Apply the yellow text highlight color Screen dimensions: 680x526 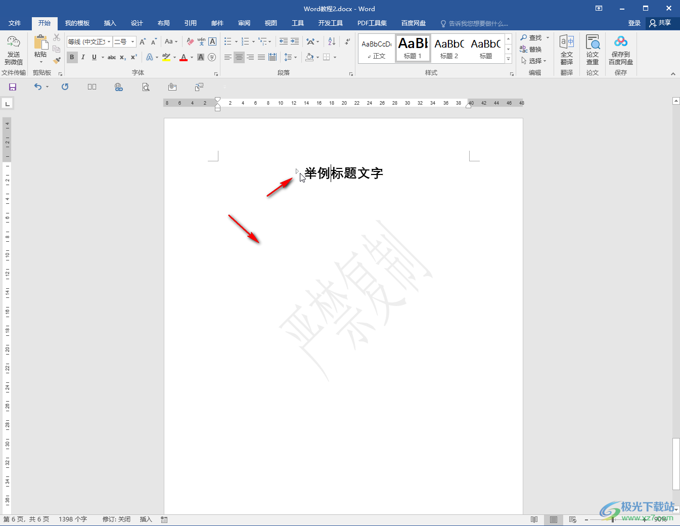[x=166, y=57]
